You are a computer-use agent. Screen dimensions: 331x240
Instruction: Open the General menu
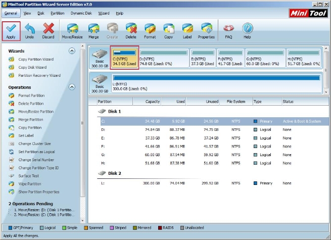[x=11, y=13]
